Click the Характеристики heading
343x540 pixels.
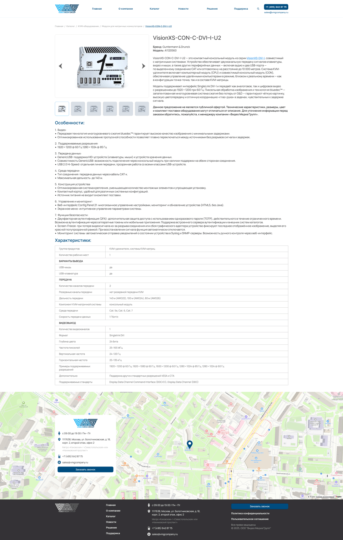pos(73,240)
